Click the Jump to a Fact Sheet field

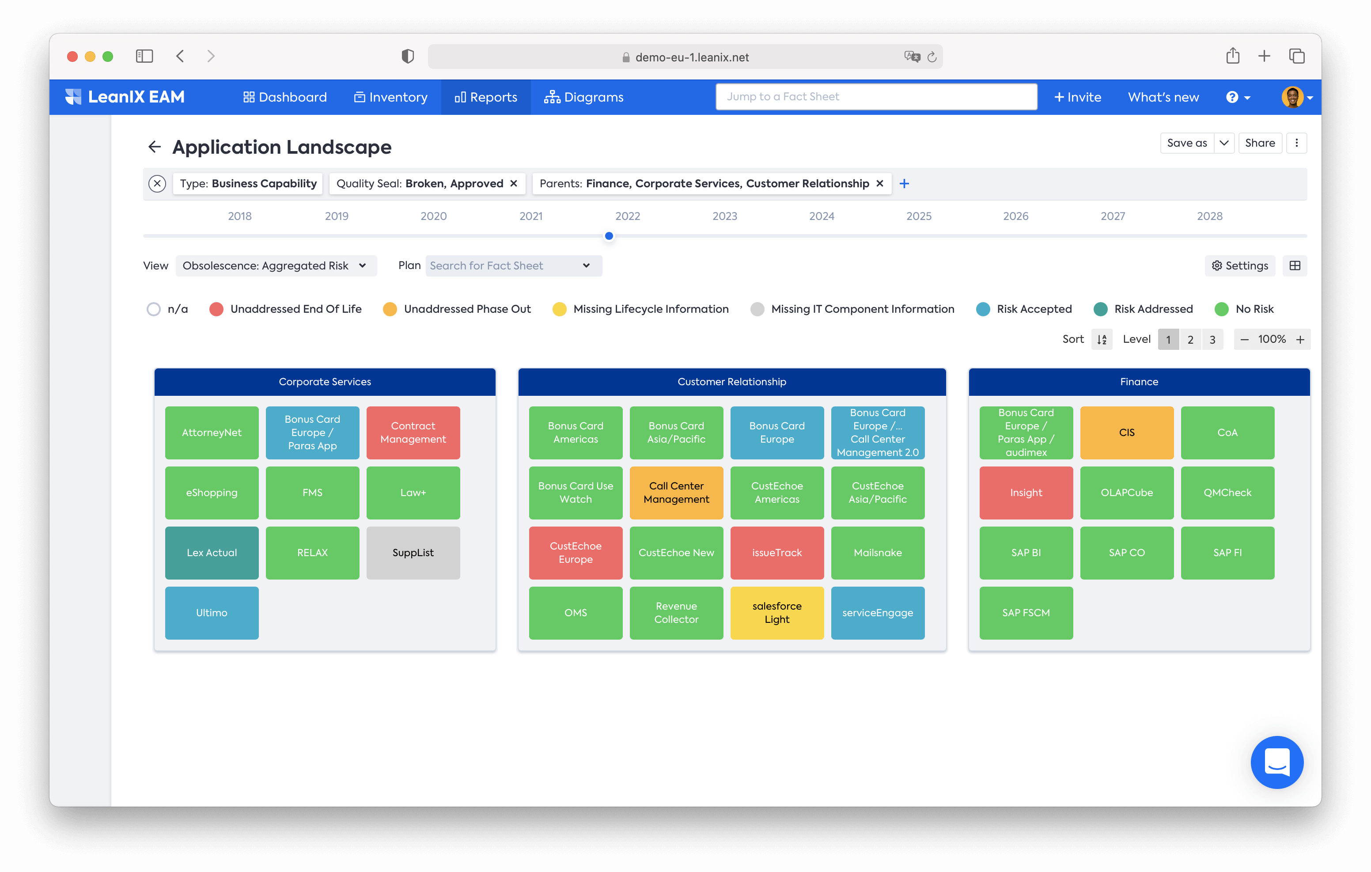pyautogui.click(x=876, y=96)
